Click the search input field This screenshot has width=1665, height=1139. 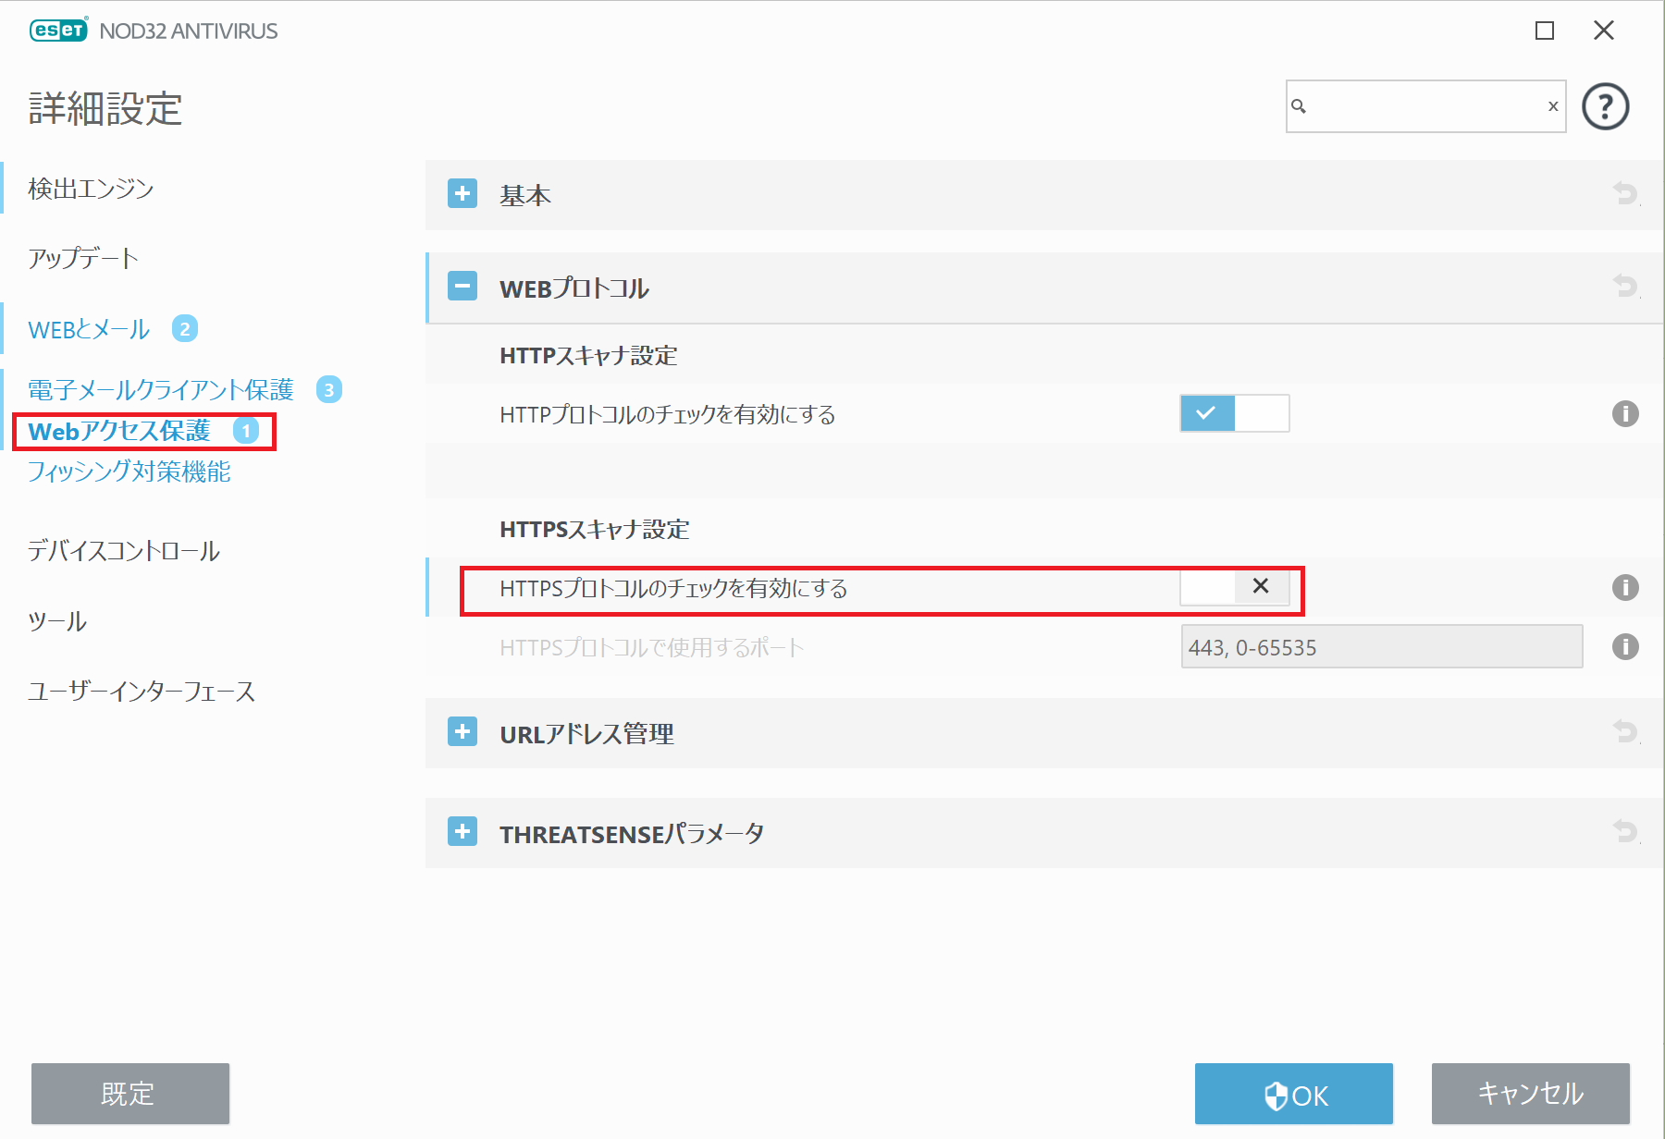click(x=1424, y=106)
